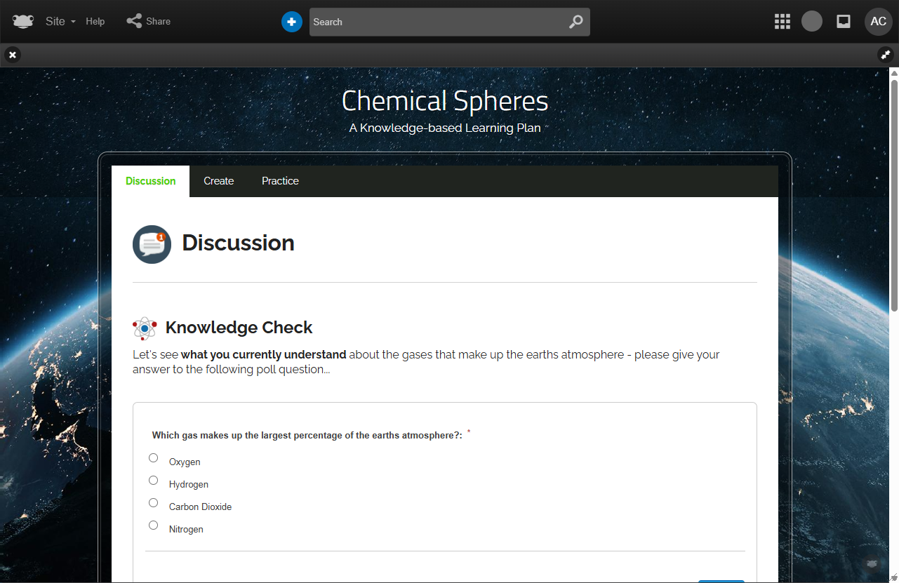The width and height of the screenshot is (899, 583).
Task: Click the Discussion speech bubble icon
Action: click(x=152, y=244)
